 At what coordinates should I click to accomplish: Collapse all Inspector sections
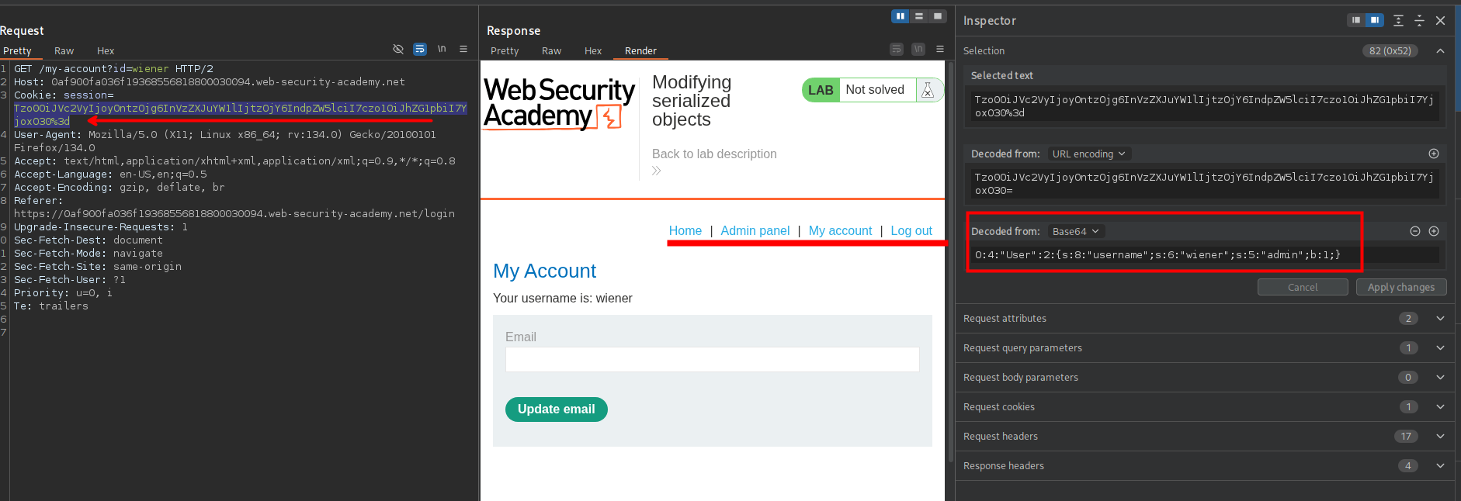pyautogui.click(x=1419, y=21)
